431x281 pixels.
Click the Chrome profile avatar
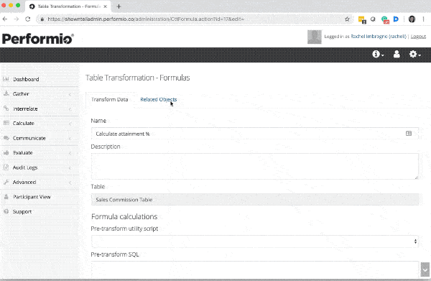click(412, 19)
